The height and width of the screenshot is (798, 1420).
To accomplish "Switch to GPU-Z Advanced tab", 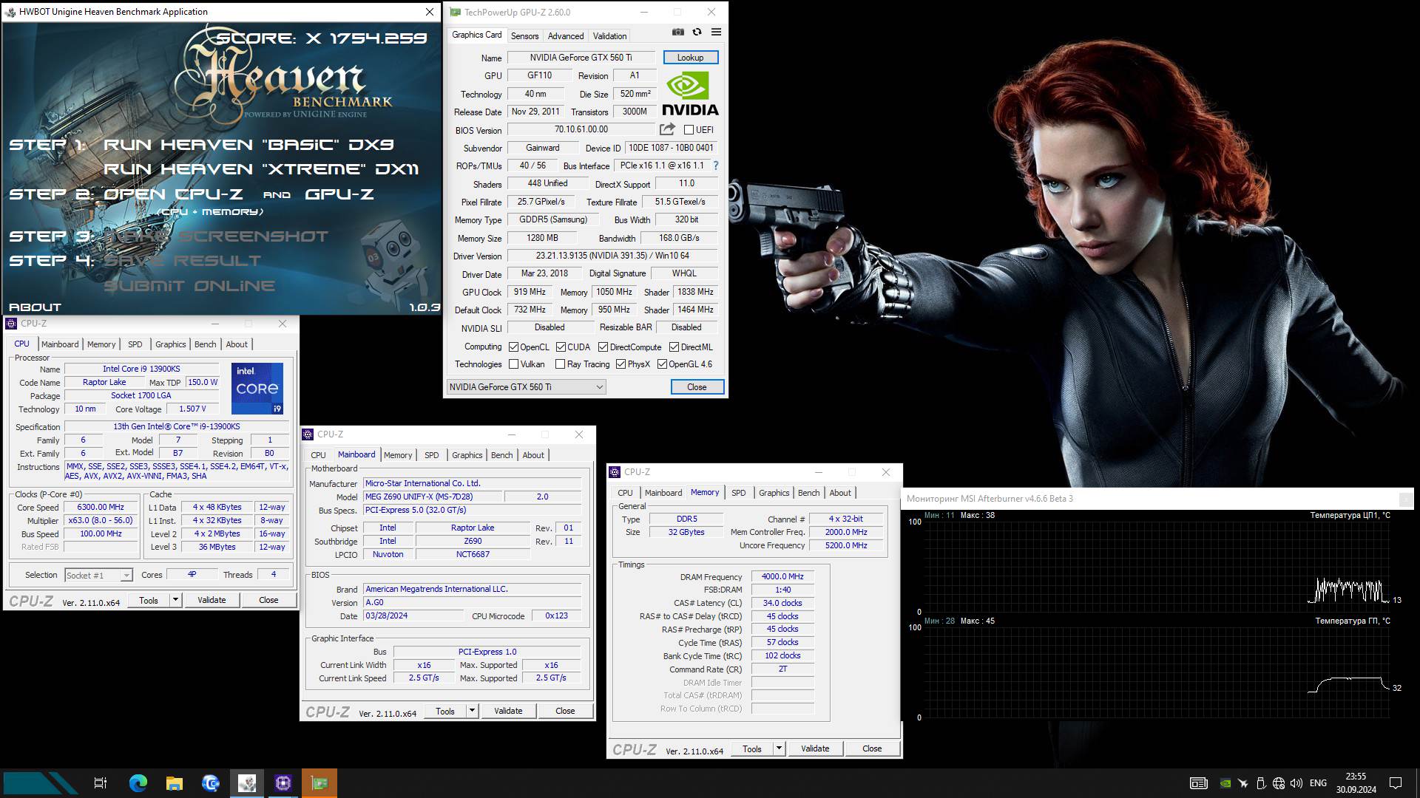I will tap(566, 35).
